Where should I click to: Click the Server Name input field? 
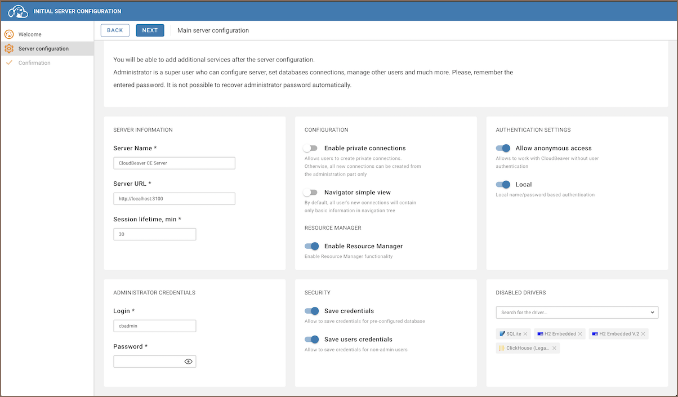click(174, 163)
